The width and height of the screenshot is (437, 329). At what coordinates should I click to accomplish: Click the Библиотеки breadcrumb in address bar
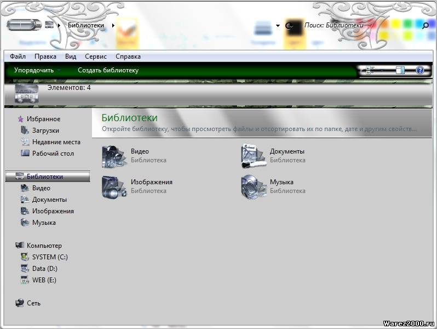[85, 25]
